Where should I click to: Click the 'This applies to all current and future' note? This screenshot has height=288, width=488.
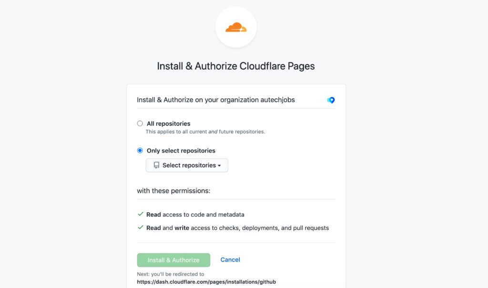click(205, 131)
